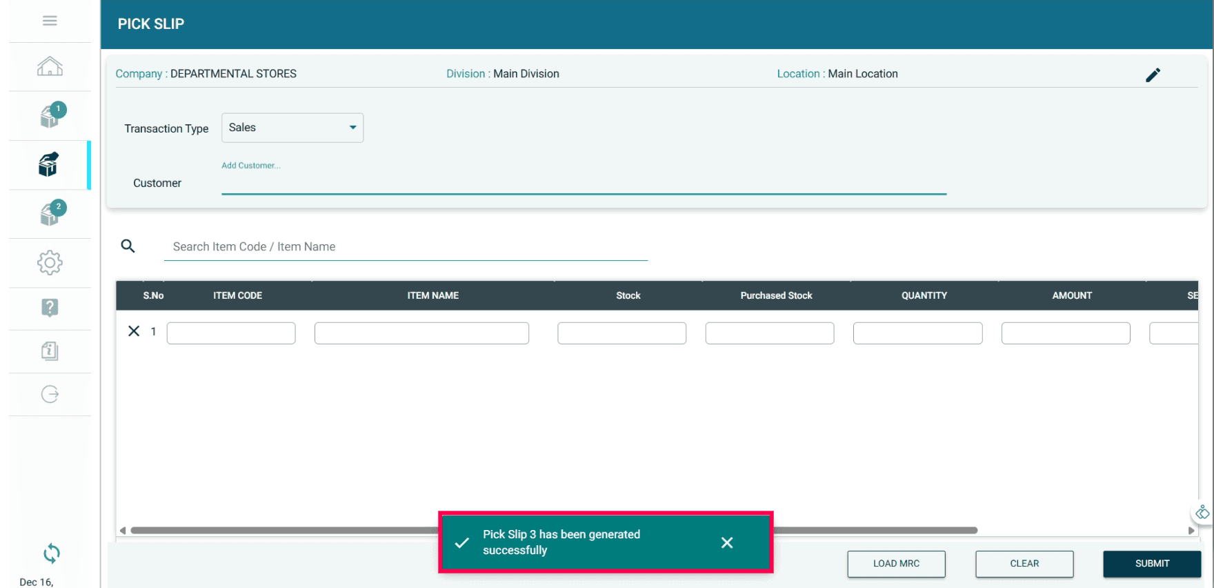The image size is (1214, 588).
Task: Open the hamburger menu
Action: pos(50,21)
